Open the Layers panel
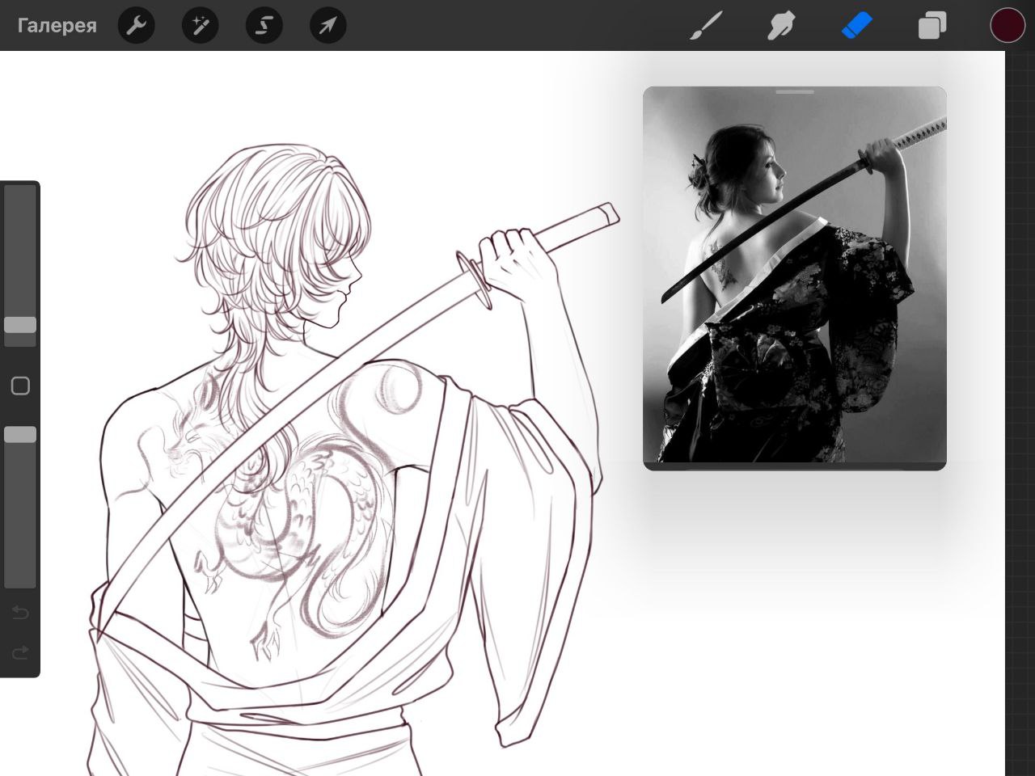Viewport: 1035px width, 776px height. tap(932, 26)
